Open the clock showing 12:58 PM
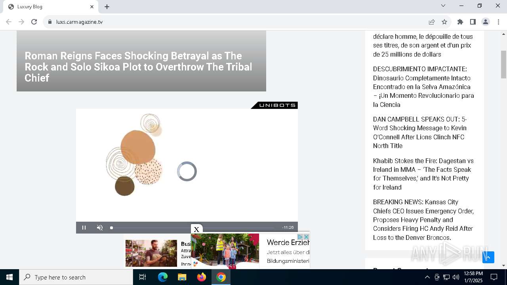This screenshot has height=285, width=507. pyautogui.click(x=473, y=277)
